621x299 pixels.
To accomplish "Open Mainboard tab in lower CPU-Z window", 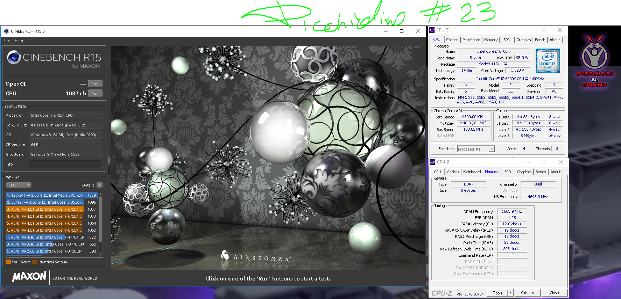I will 472,172.
